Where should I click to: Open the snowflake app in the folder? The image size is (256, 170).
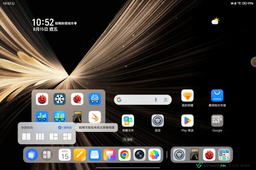59,99
